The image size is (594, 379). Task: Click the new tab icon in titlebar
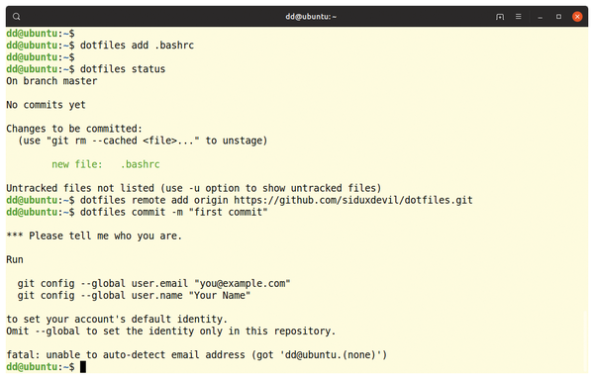click(x=500, y=17)
